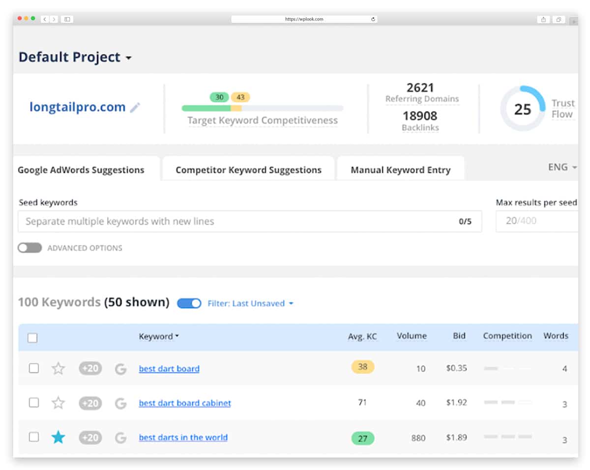Sort by the Keyword column dropdown
The image size is (590, 470).
coord(159,336)
